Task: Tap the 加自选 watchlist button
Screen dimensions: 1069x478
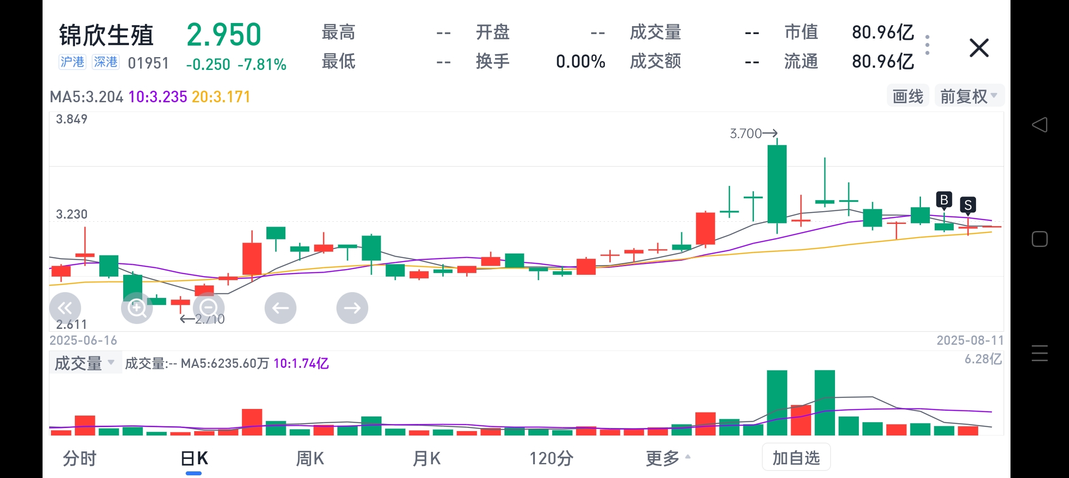Action: (796, 458)
